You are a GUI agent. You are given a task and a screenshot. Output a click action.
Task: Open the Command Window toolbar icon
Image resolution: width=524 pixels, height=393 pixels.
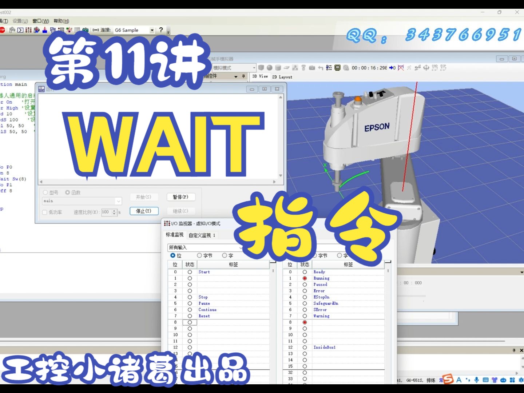(x=20, y=30)
